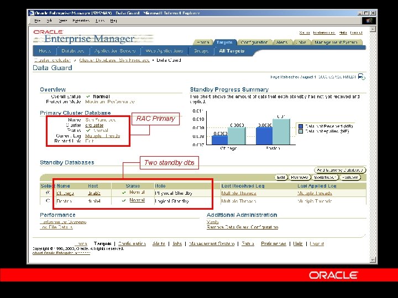Sort the table by the Status column header
398x298 pixels.
click(x=133, y=186)
